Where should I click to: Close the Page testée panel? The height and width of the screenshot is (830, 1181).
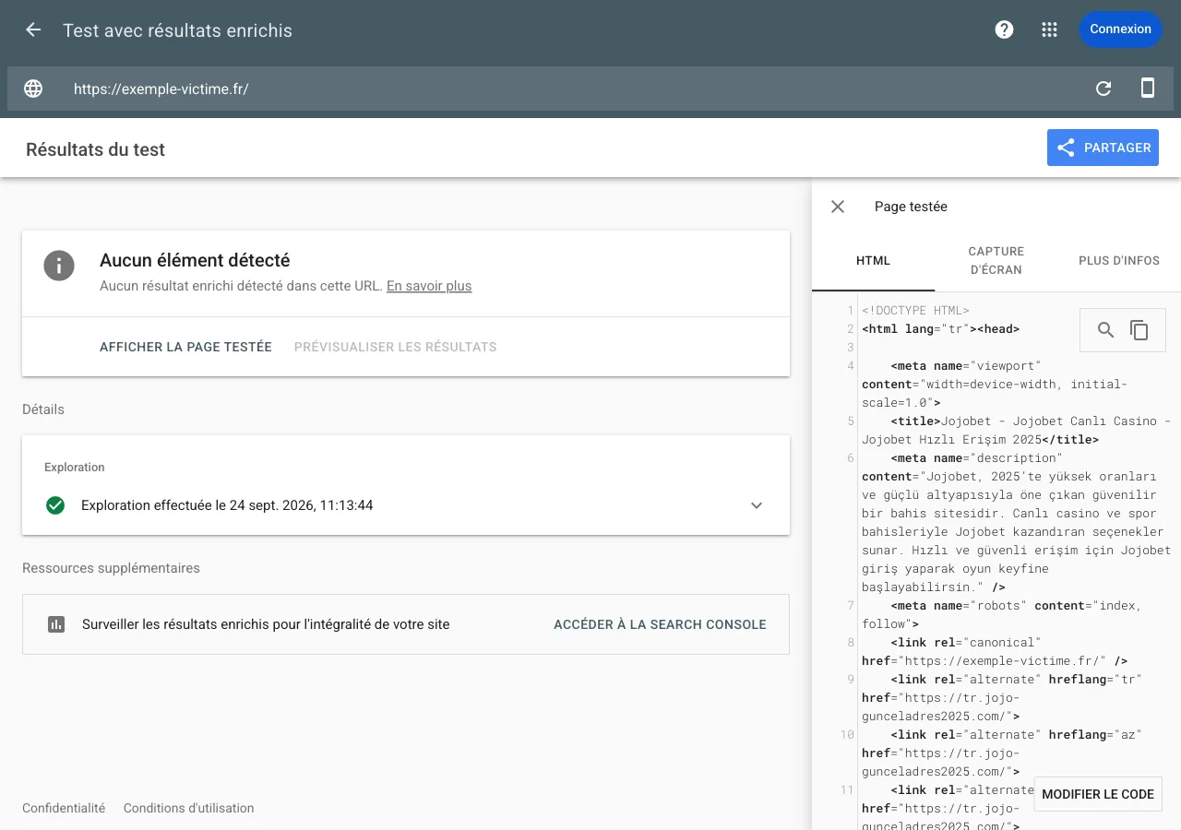click(x=838, y=207)
